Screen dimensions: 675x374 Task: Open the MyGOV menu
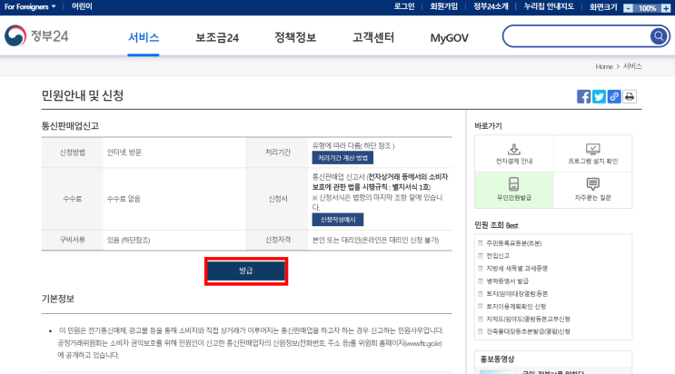[x=449, y=38]
